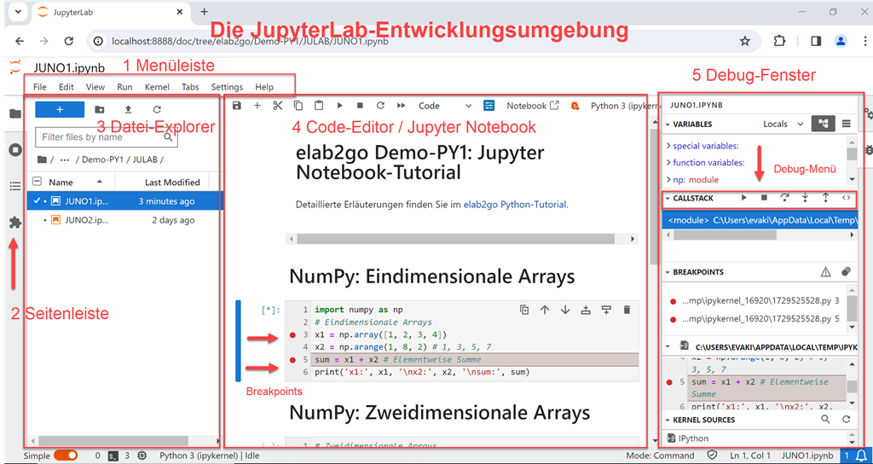Open table of contents sidebar icon
873x464 pixels.
point(15,186)
